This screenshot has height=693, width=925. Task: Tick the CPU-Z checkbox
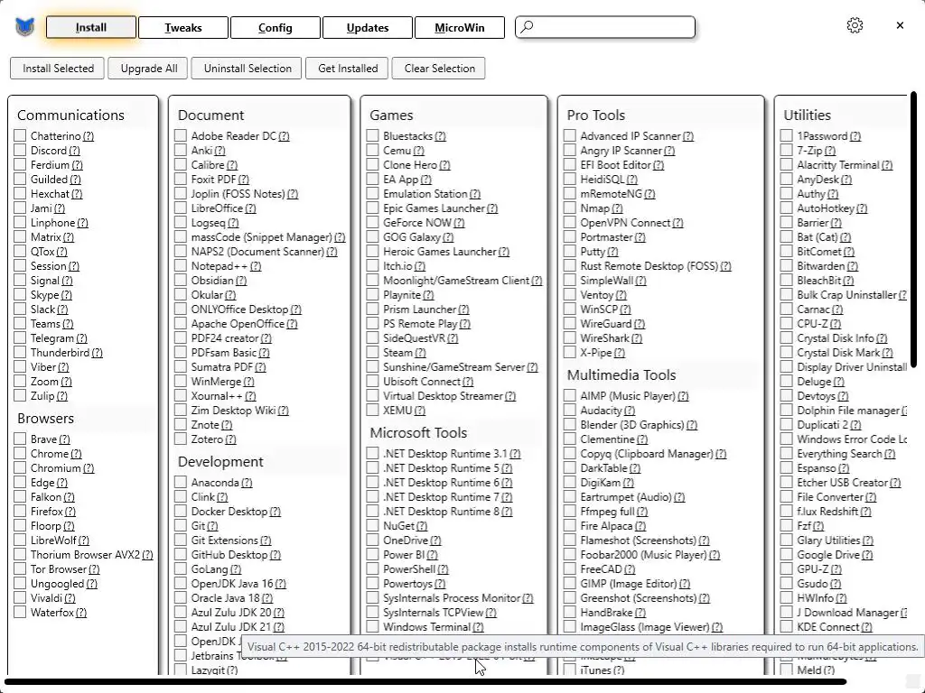[x=787, y=324]
